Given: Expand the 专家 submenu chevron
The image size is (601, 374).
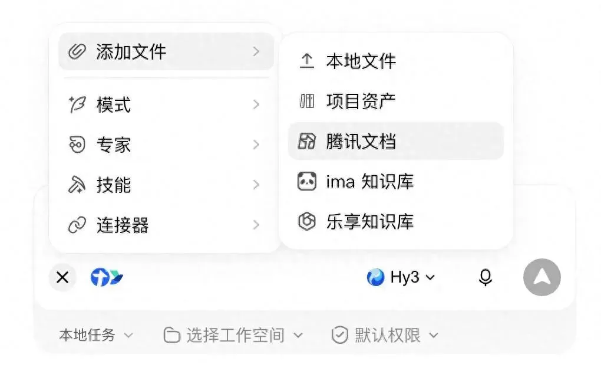Looking at the screenshot, I should point(256,145).
